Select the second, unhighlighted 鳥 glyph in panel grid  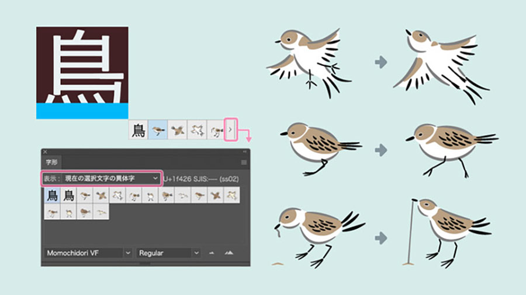pyautogui.click(x=69, y=195)
